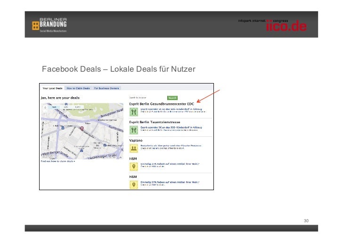Click the Vapiano friends deal icon

[x=134, y=148]
